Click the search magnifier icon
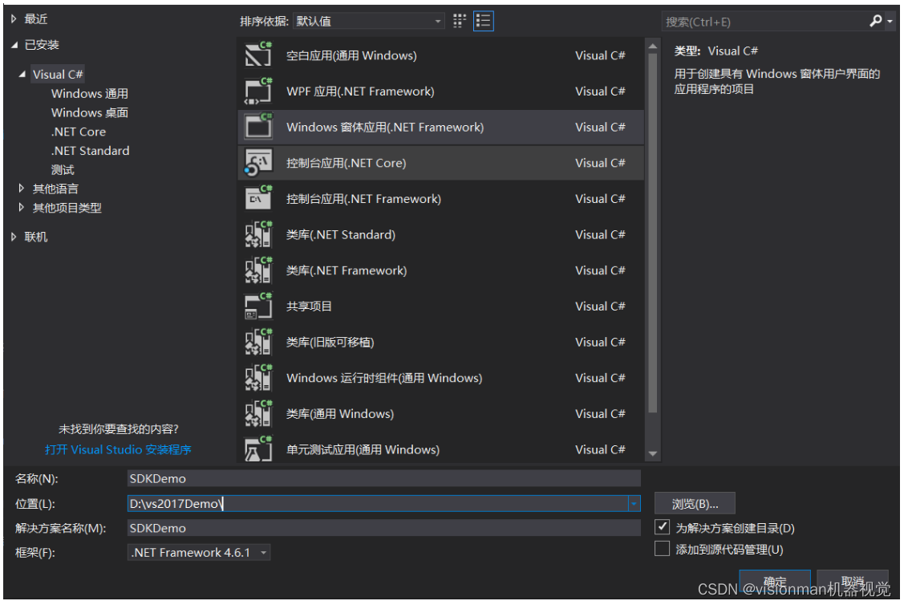904x605 pixels. point(875,21)
